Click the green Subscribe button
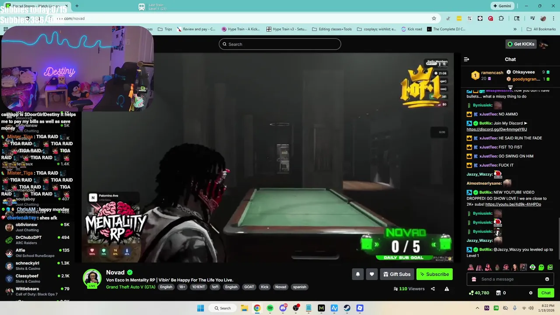The image size is (560, 315). point(434,274)
